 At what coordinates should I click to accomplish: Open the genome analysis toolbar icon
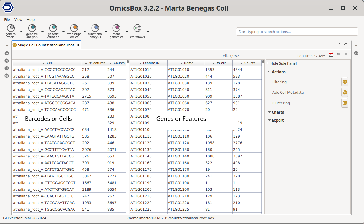point(32,28)
